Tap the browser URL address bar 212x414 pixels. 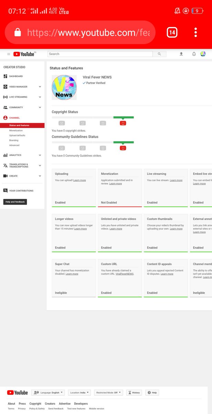point(80,32)
